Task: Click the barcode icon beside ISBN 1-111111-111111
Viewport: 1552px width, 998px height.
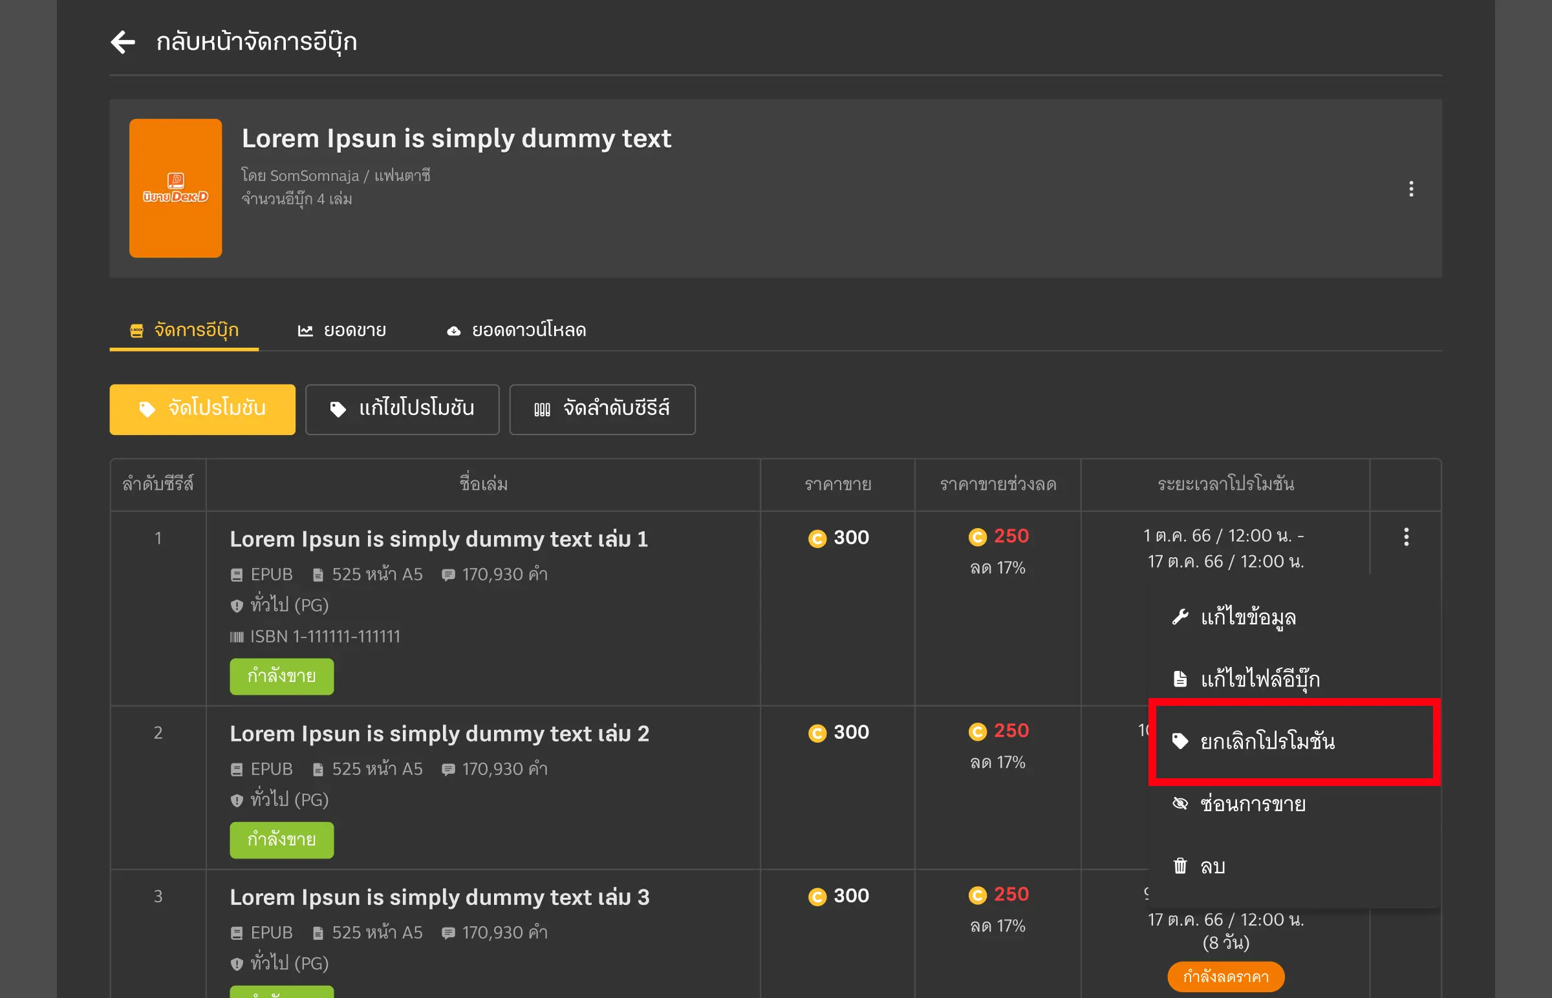Action: click(x=237, y=637)
